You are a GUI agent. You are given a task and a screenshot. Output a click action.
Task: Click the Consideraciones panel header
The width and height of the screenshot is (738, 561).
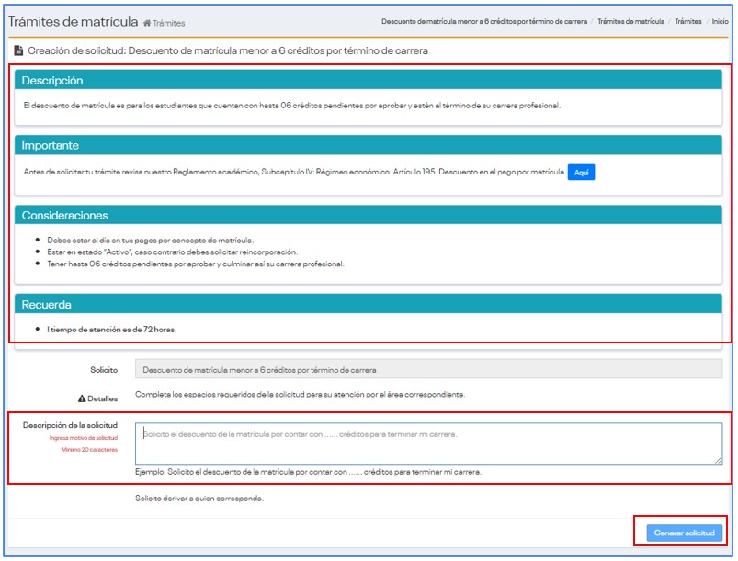(x=369, y=215)
